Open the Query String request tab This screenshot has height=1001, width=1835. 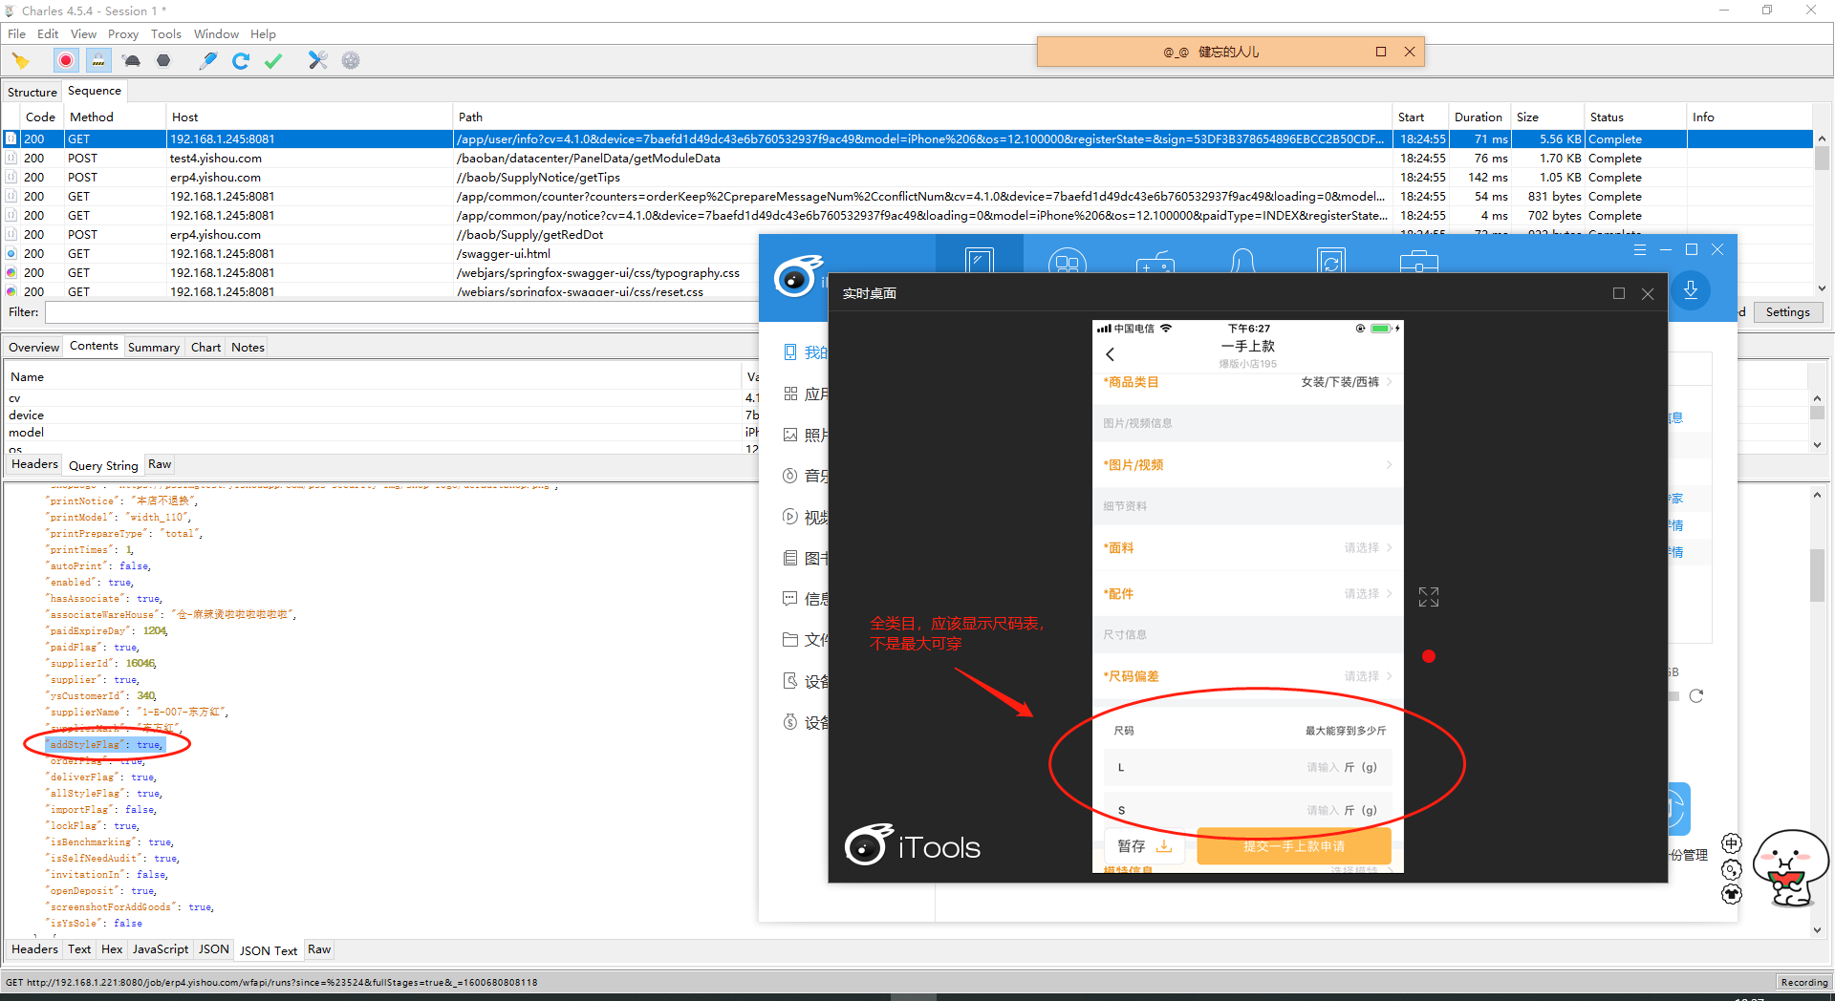point(103,466)
